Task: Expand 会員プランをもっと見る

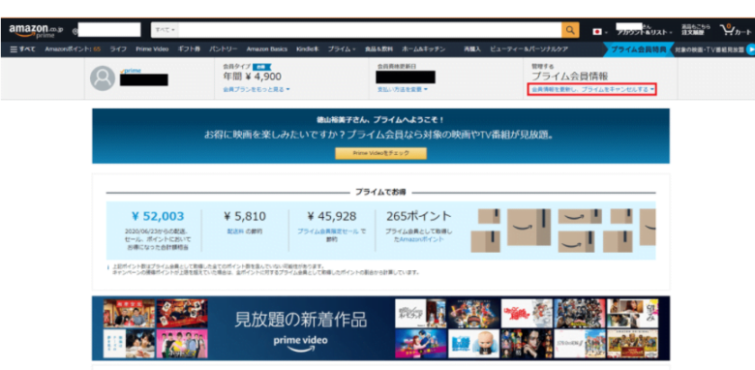Action: pyautogui.click(x=257, y=90)
